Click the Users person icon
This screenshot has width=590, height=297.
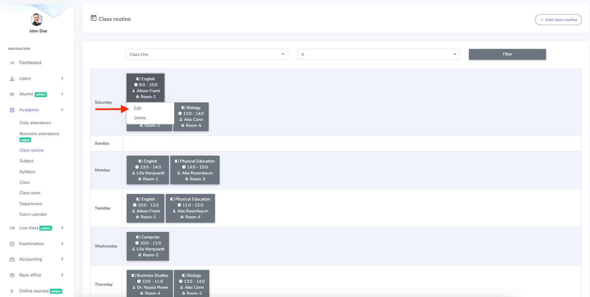12,79
